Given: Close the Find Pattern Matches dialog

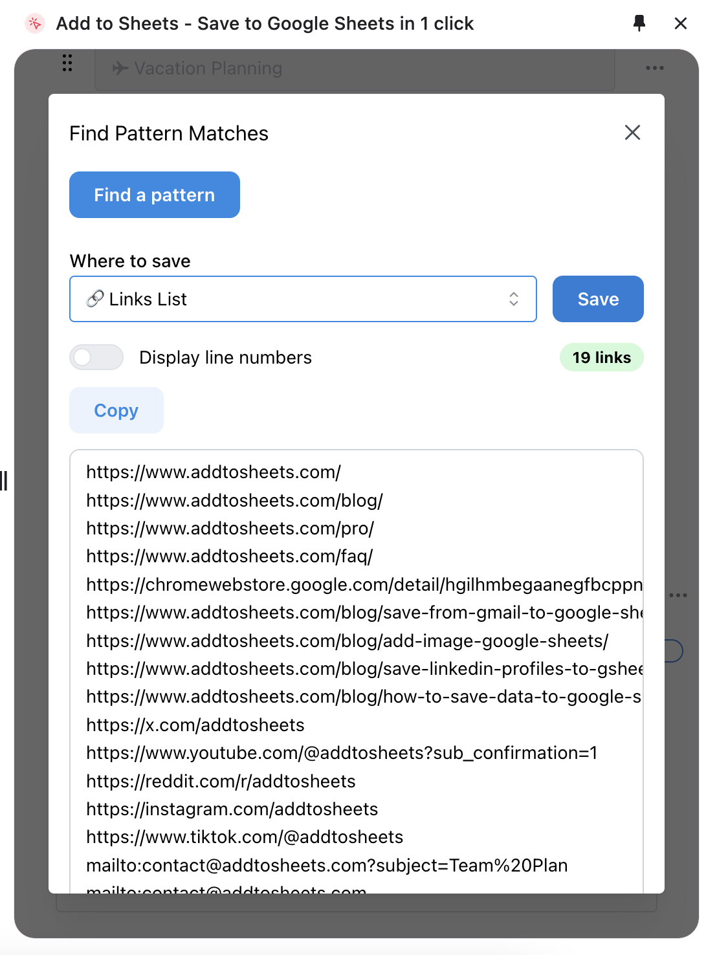Looking at the screenshot, I should tap(632, 133).
